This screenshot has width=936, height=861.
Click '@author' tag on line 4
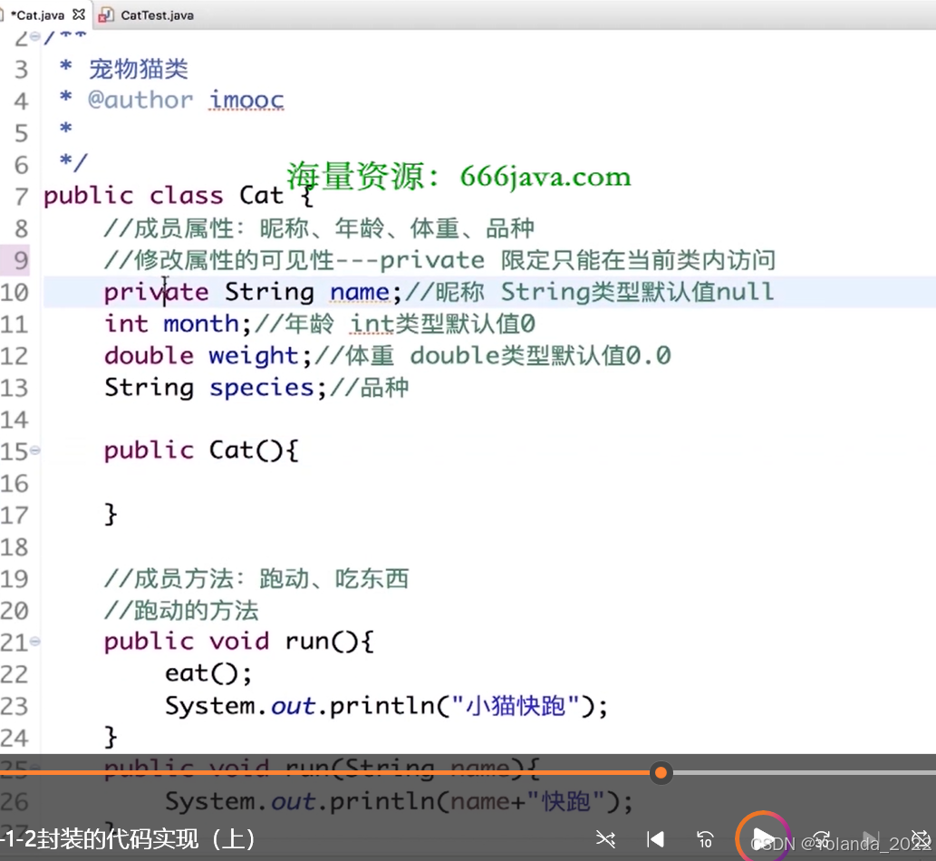(140, 101)
